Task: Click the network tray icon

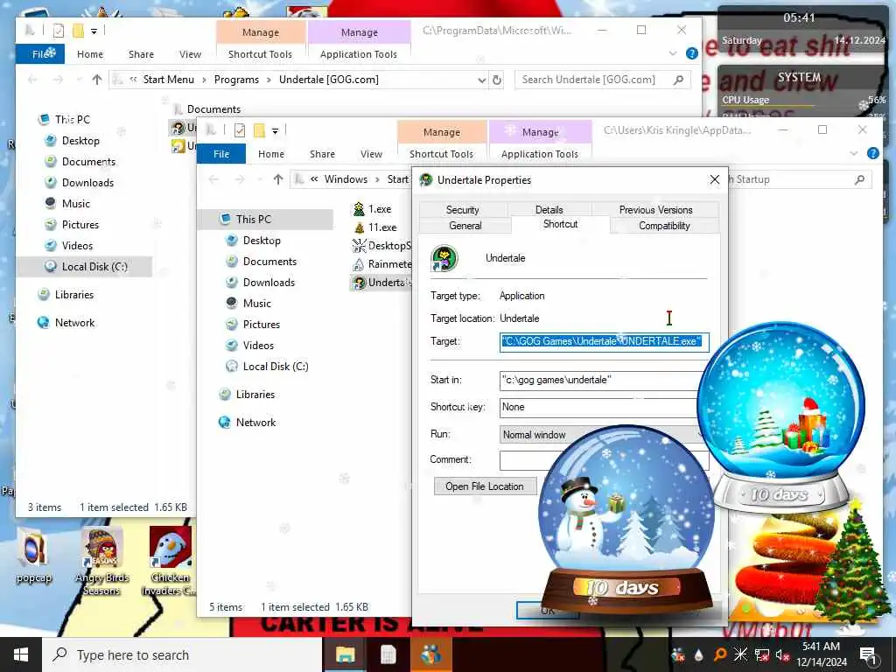Action: pos(762,654)
